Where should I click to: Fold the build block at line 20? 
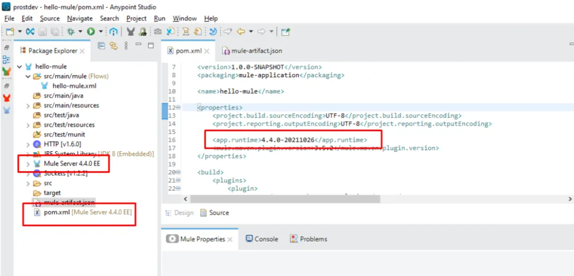pyautogui.click(x=178, y=172)
